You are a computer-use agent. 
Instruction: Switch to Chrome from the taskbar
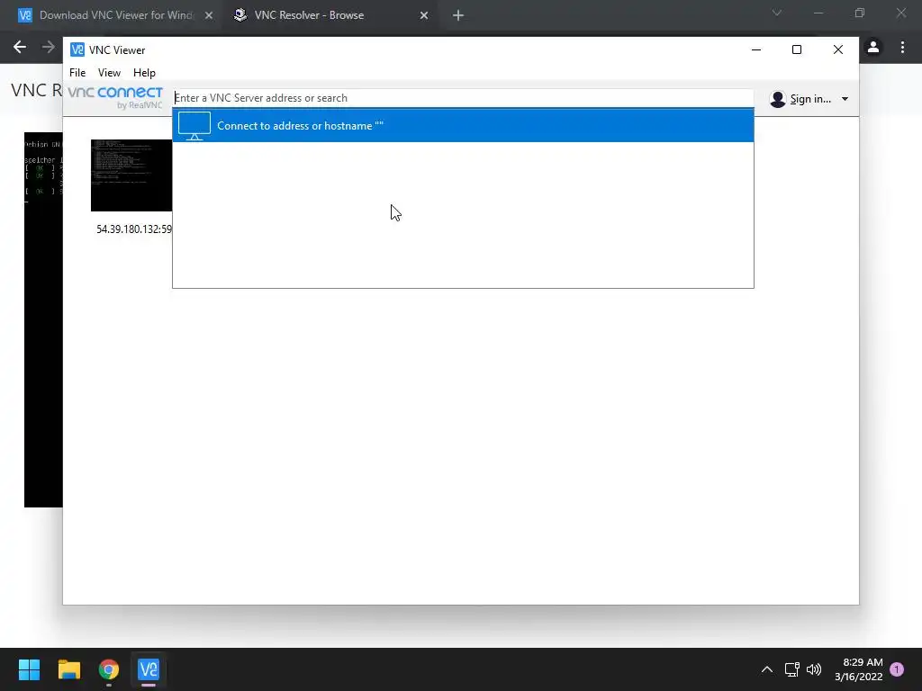pyautogui.click(x=109, y=669)
